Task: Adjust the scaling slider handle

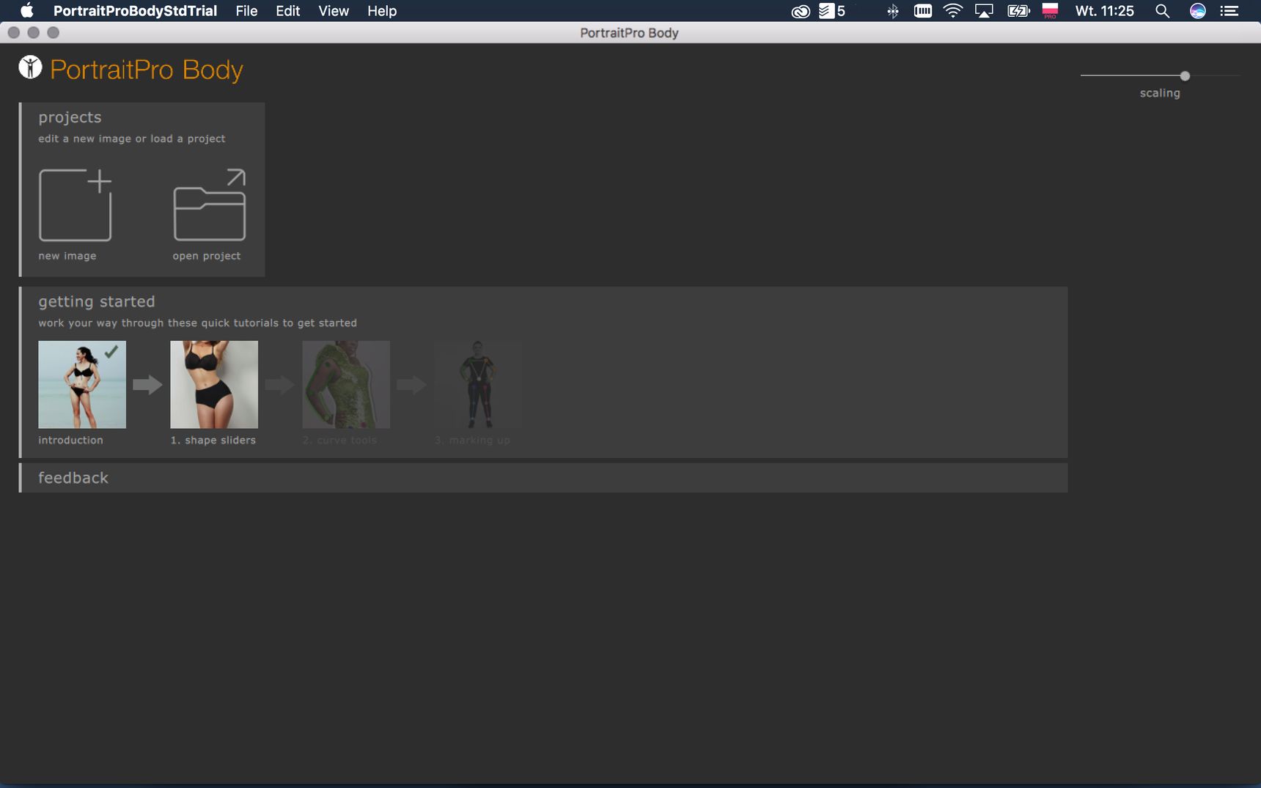Action: click(1185, 76)
